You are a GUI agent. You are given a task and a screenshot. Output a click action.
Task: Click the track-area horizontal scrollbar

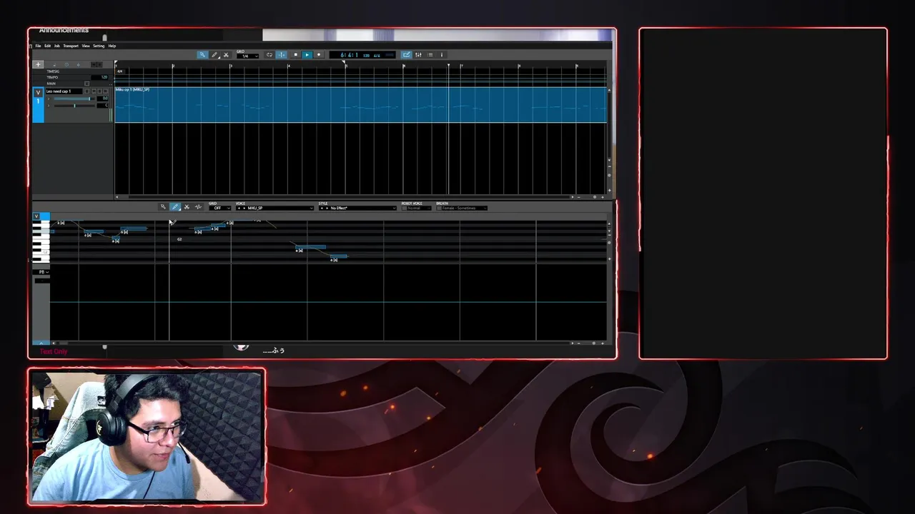click(343, 197)
